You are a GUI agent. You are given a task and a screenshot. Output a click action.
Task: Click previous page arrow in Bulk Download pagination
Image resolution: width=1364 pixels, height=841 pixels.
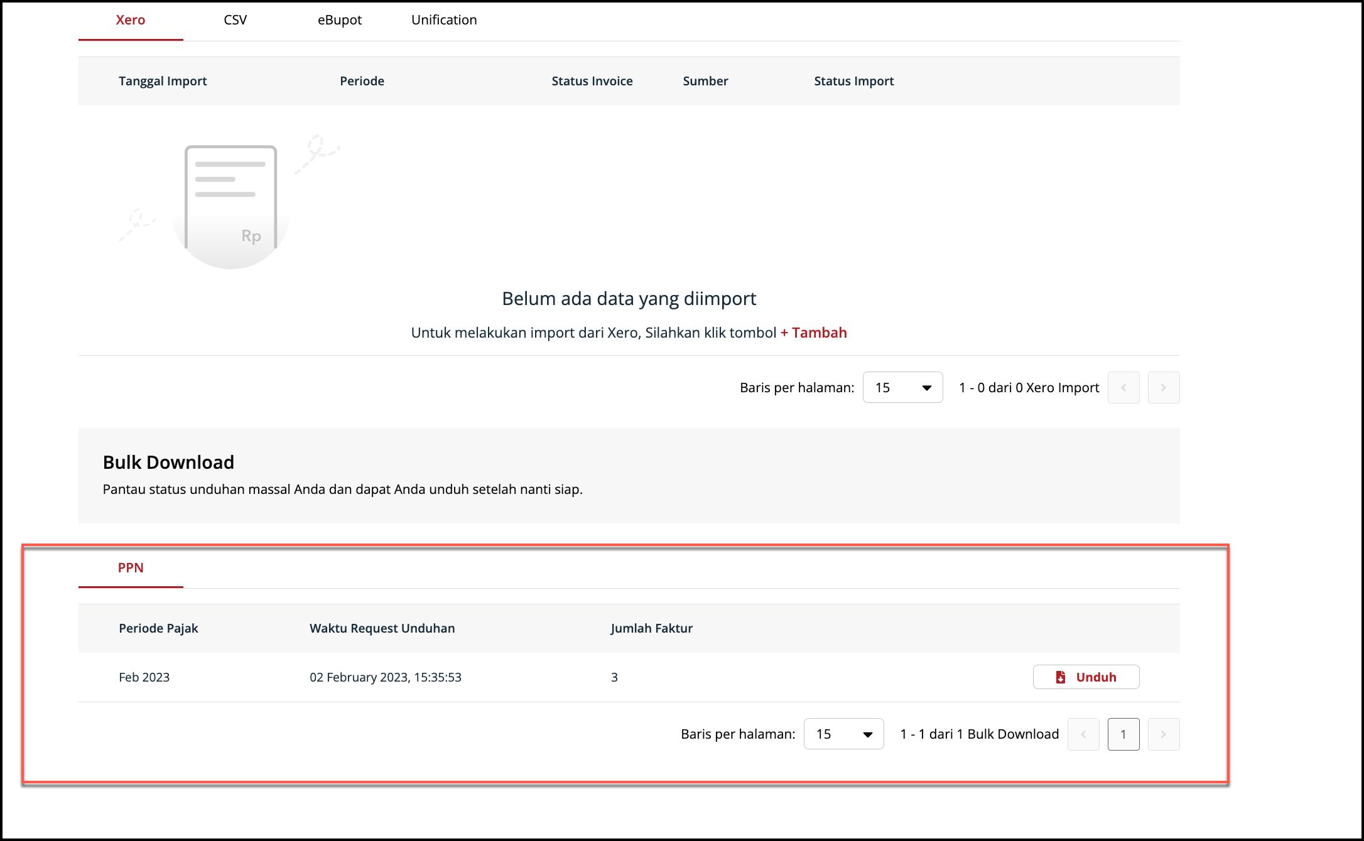1083,734
